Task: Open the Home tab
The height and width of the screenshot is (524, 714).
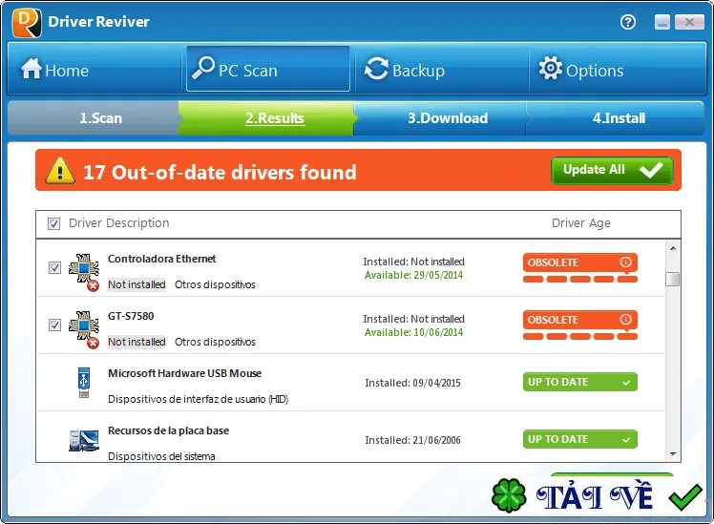Action: coord(95,70)
